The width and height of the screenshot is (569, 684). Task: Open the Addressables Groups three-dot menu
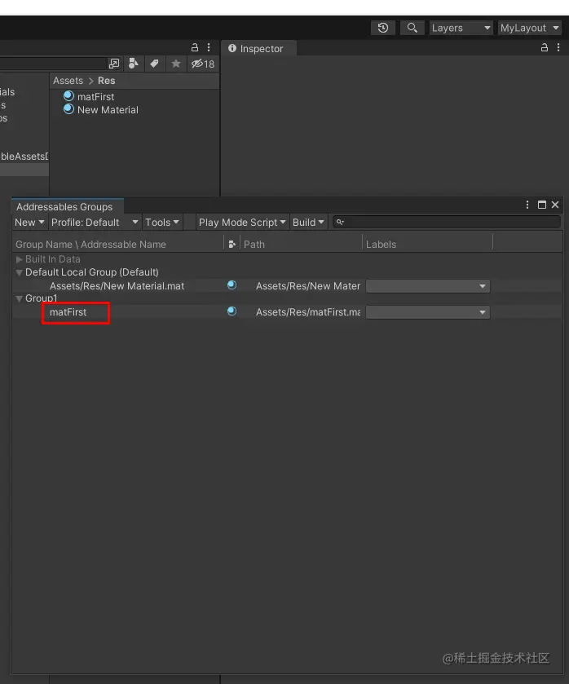(x=527, y=205)
